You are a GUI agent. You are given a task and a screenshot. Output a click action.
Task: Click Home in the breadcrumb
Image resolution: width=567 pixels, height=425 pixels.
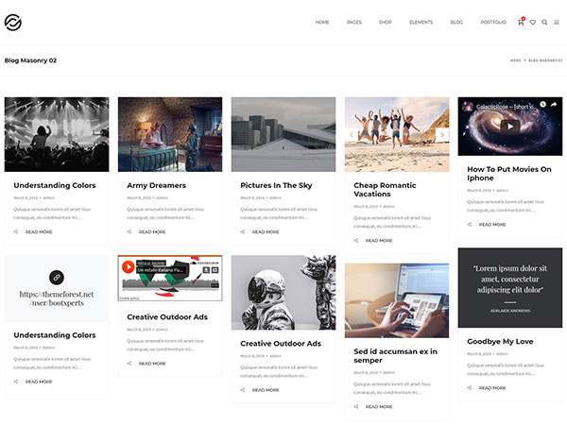[516, 60]
